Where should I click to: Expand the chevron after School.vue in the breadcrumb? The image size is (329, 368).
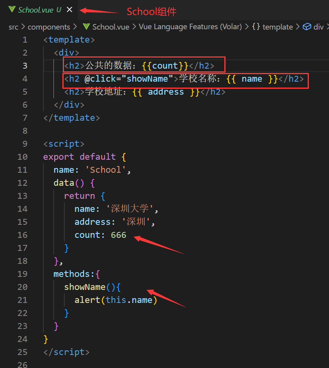pyautogui.click(x=134, y=27)
